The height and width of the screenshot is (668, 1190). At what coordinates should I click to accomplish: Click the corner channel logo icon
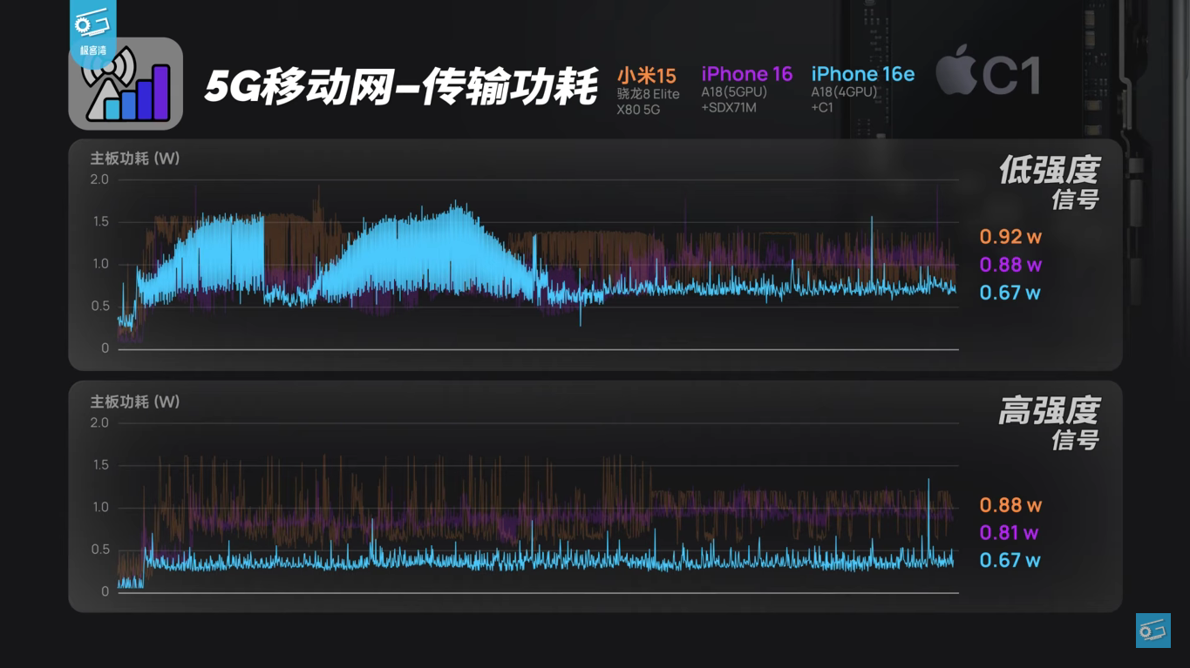click(1153, 630)
